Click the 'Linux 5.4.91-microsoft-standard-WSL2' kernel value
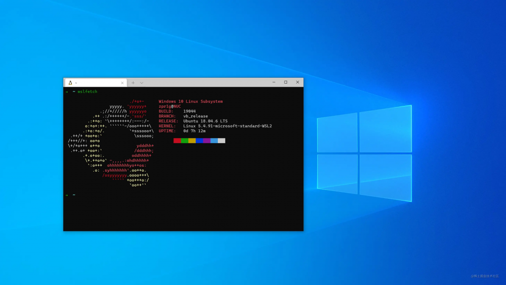Screen dimensions: 506x285 [x=227, y=126]
